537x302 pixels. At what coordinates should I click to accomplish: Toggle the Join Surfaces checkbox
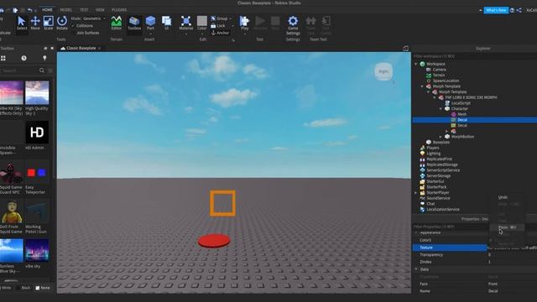(x=73, y=33)
